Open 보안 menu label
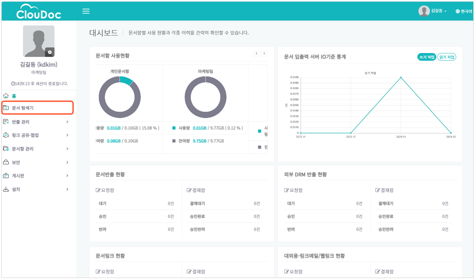The height and width of the screenshot is (279, 475). pos(16,162)
